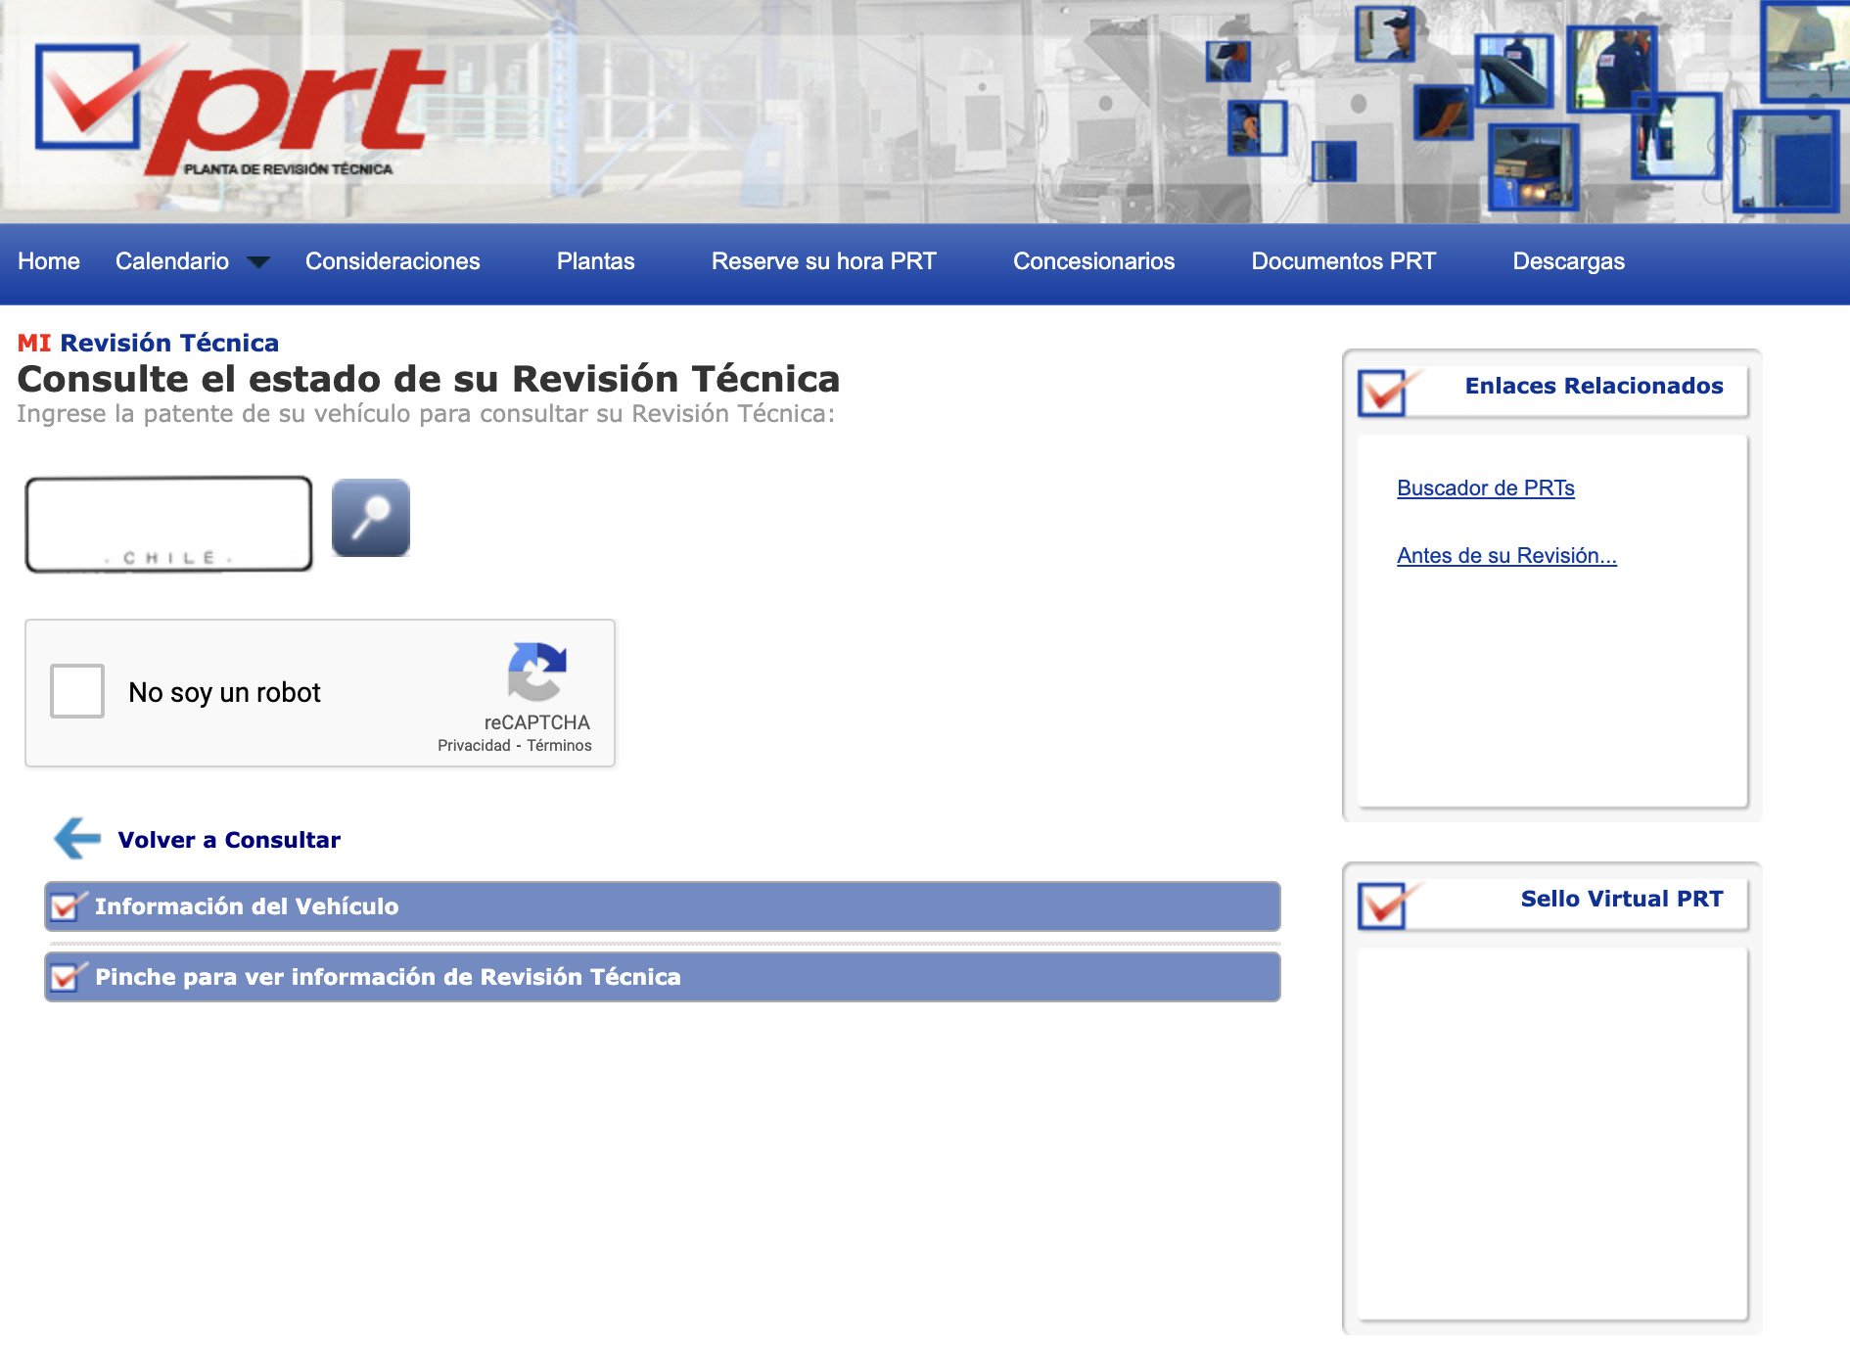Open the Buscador de PRTs link
Screen dimensions: 1850x1345
tap(1484, 487)
